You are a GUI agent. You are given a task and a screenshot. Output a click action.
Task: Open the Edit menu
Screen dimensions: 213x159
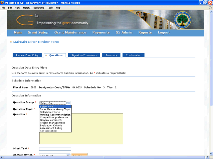(10, 8)
